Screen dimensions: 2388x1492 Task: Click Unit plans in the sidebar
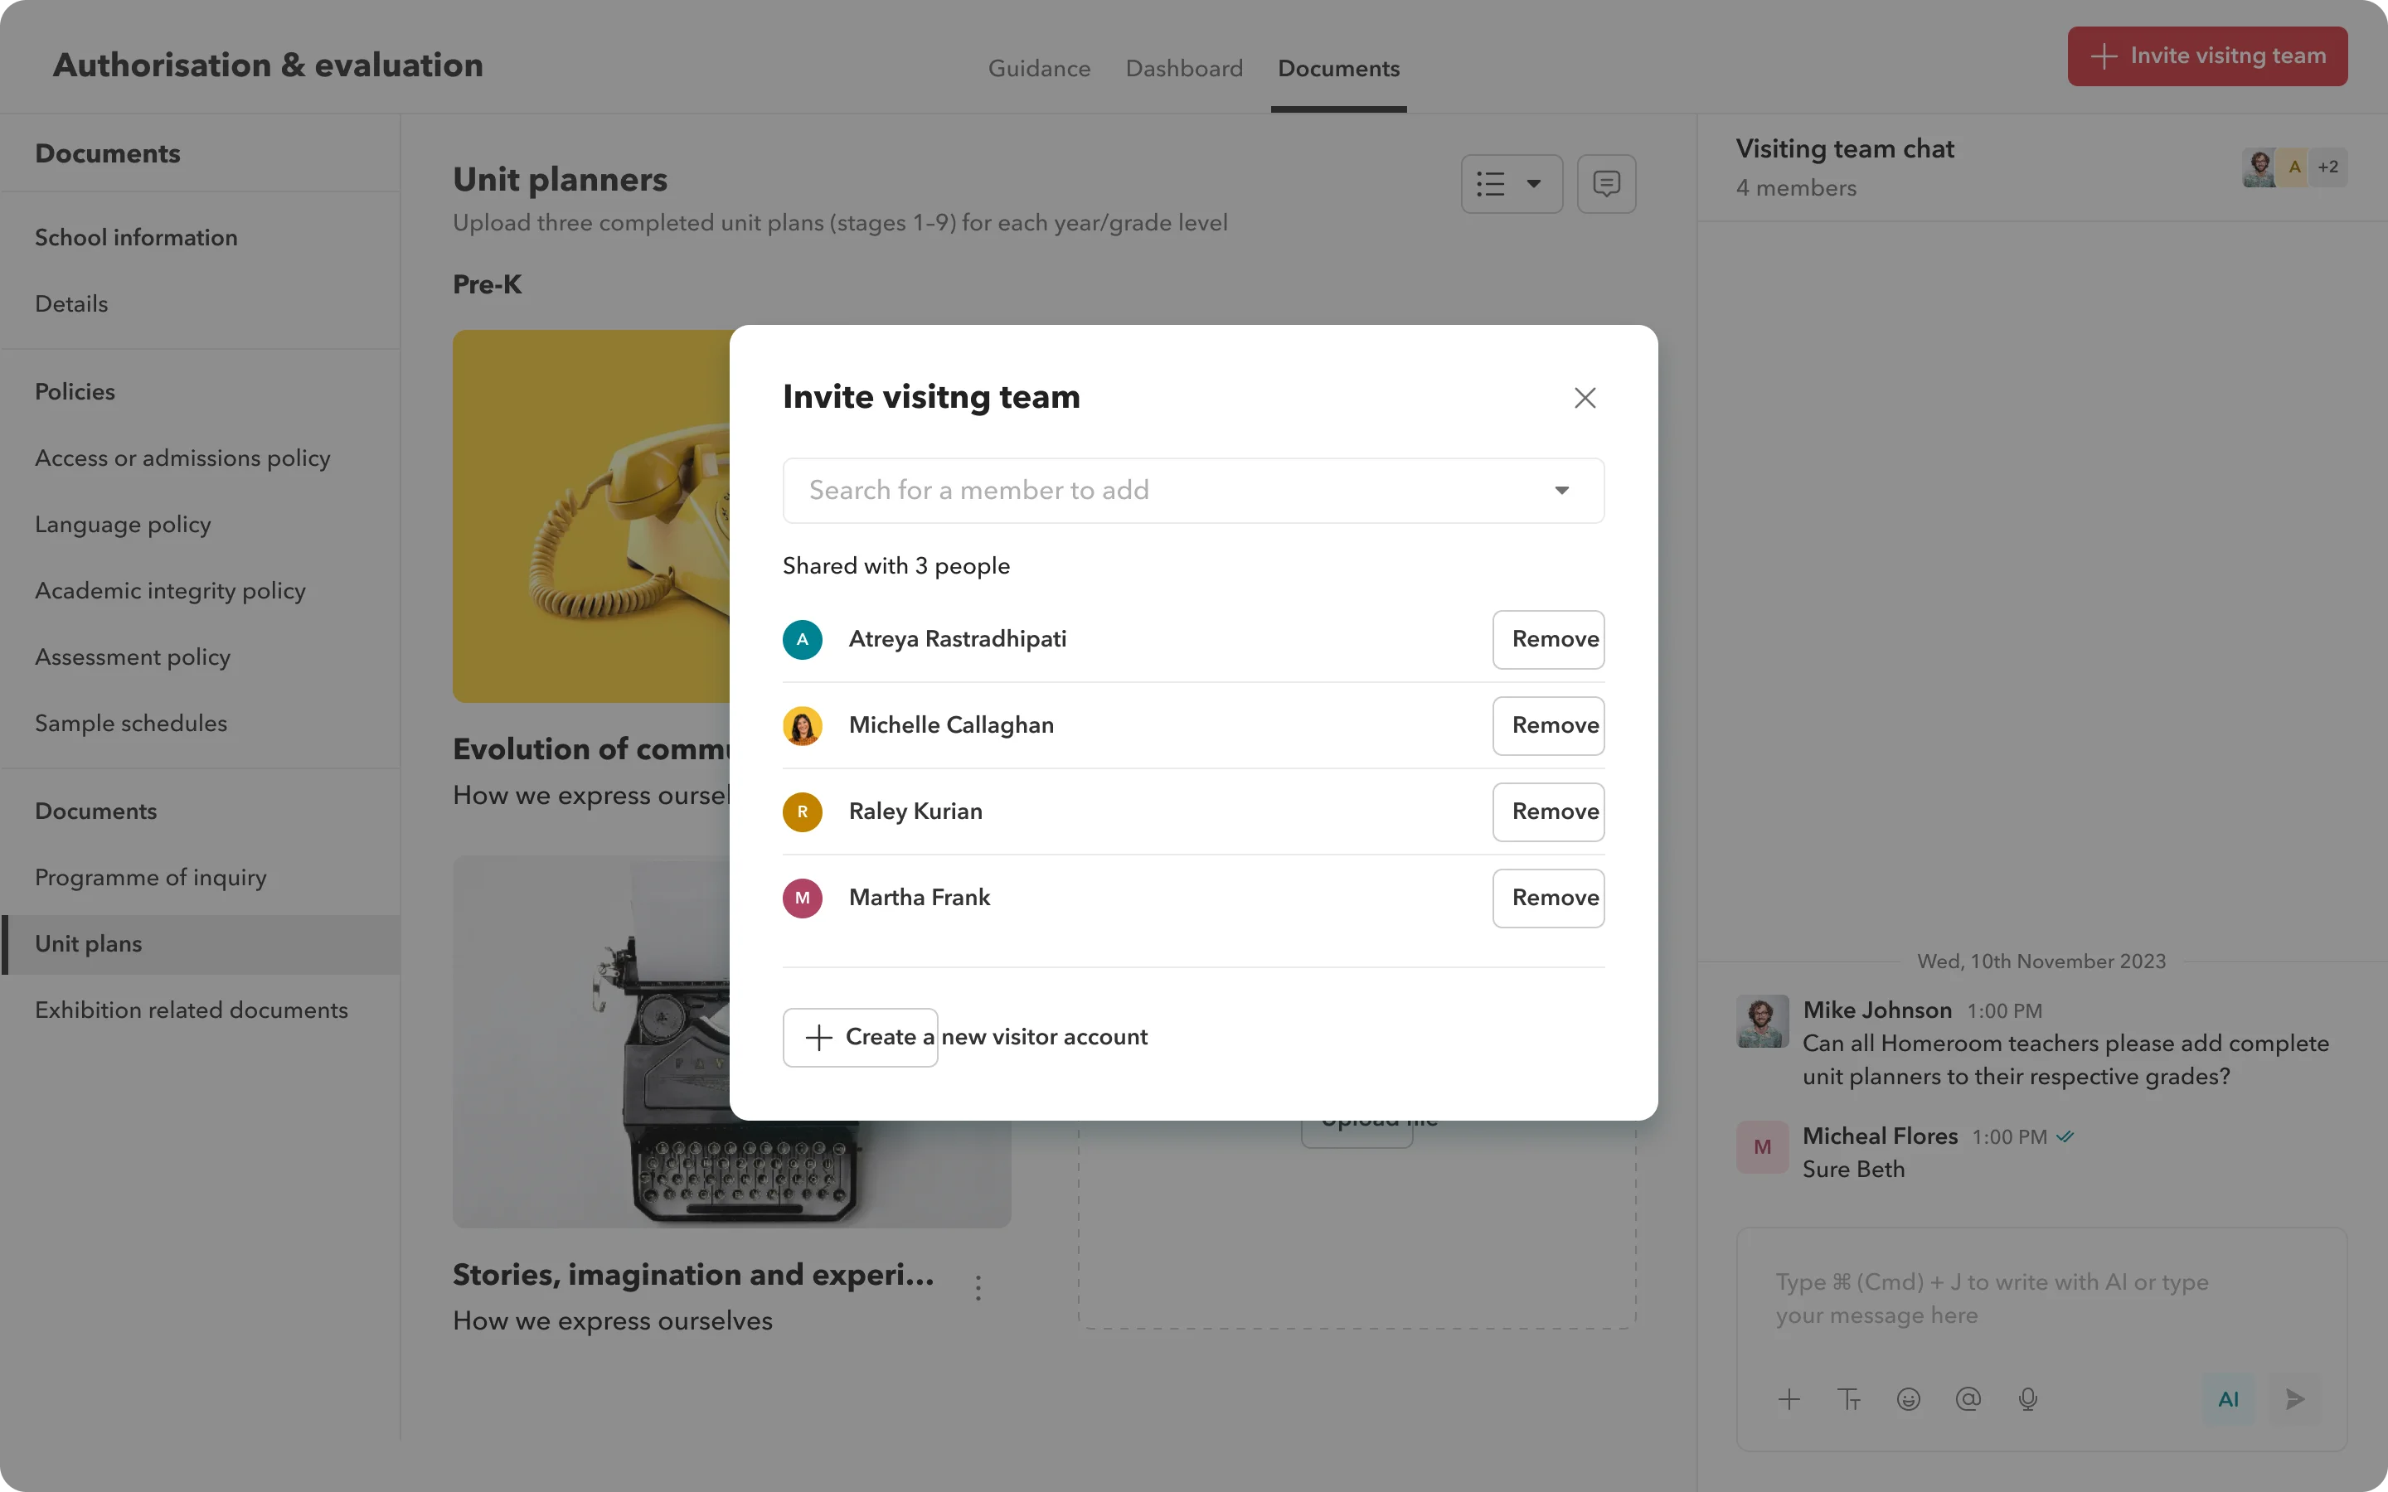coord(88,943)
